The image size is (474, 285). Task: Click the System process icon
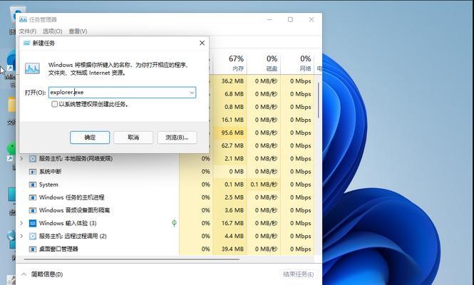point(33,185)
